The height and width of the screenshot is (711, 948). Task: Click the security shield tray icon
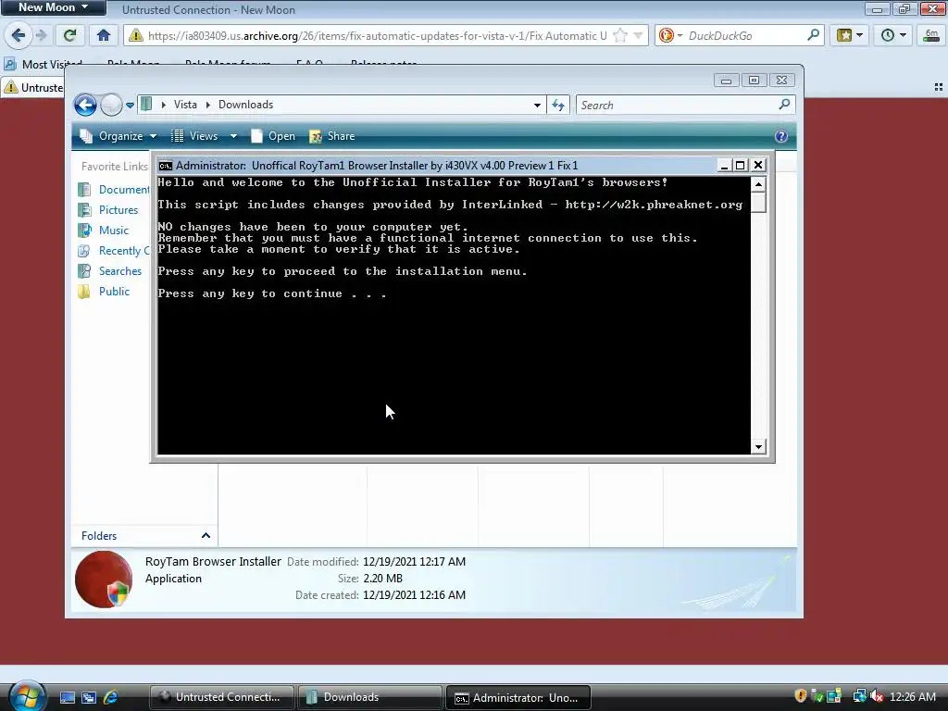[801, 696]
